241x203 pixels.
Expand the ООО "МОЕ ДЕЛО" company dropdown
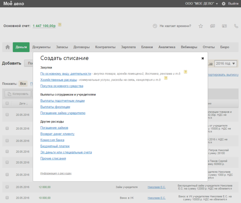coord(202,4)
